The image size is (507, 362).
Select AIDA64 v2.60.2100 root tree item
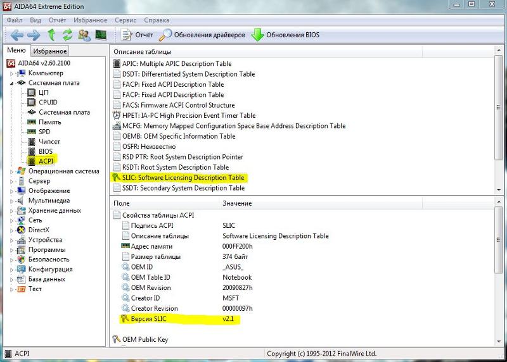coord(44,63)
